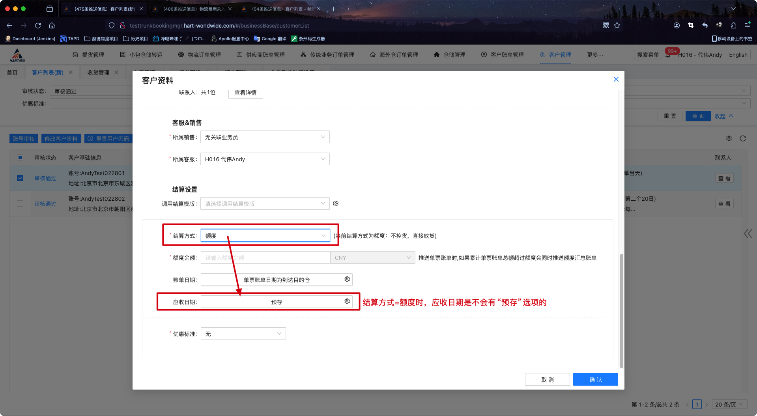
Task: Open the gear icon beside 调用结算模版
Action: pyautogui.click(x=336, y=203)
